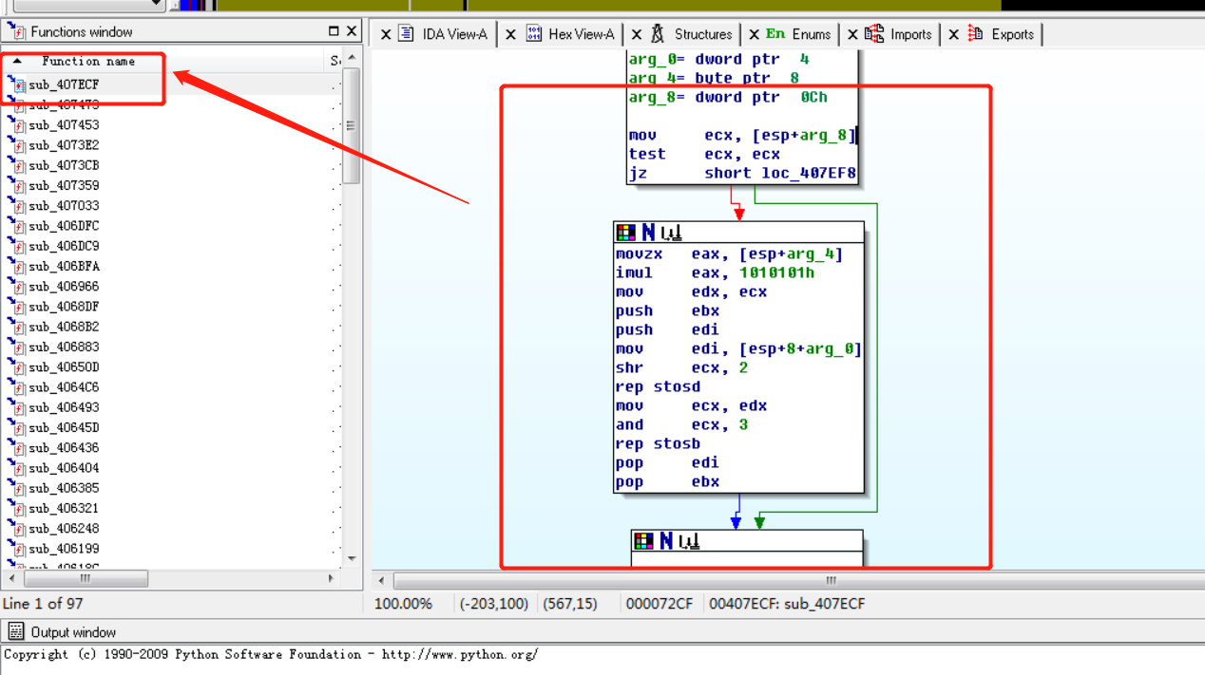Select function sub_4073E2

click(x=64, y=145)
